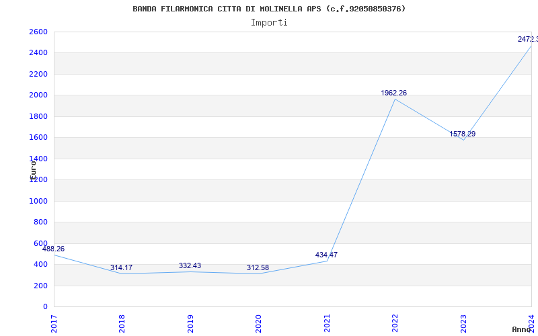Screen dimensions: 538x336
Task: Click the Euro y-axis title
Action: coord(32,168)
